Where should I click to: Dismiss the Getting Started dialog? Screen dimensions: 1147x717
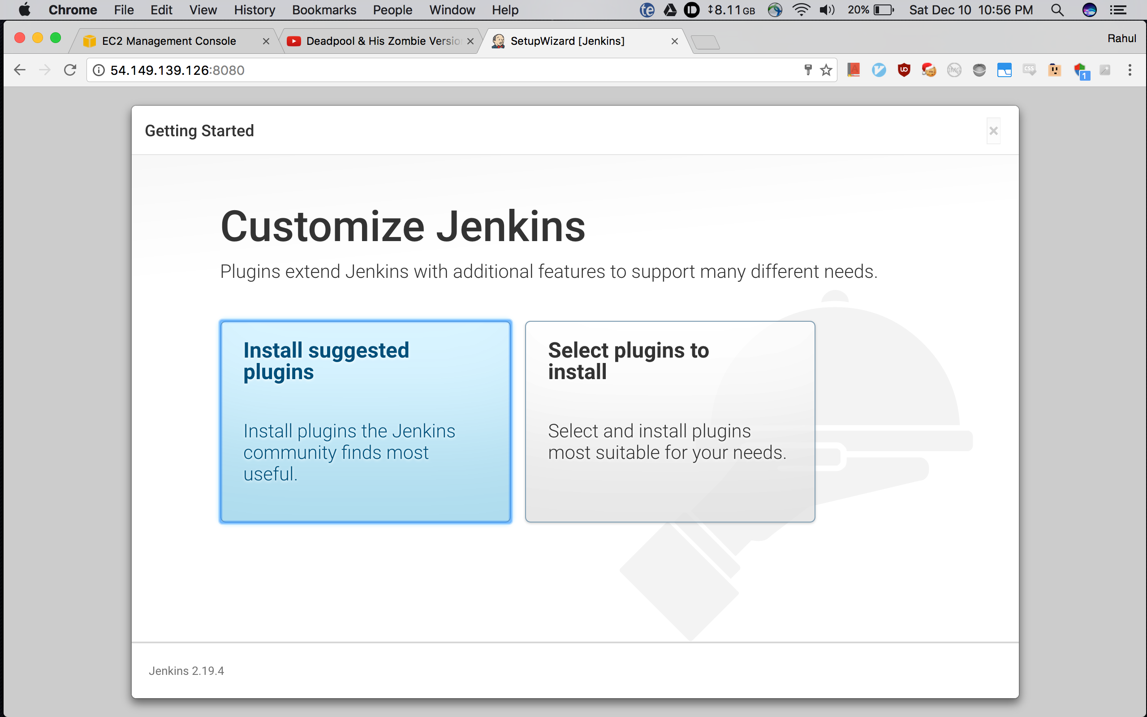[993, 130]
